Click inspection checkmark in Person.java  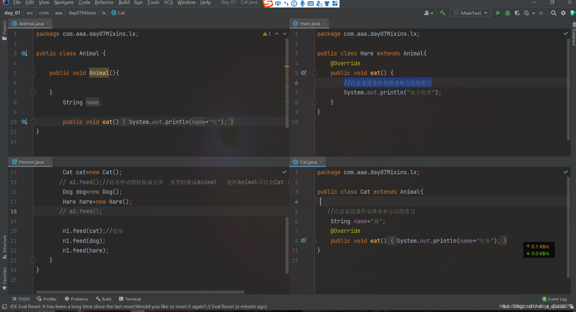coord(284,172)
